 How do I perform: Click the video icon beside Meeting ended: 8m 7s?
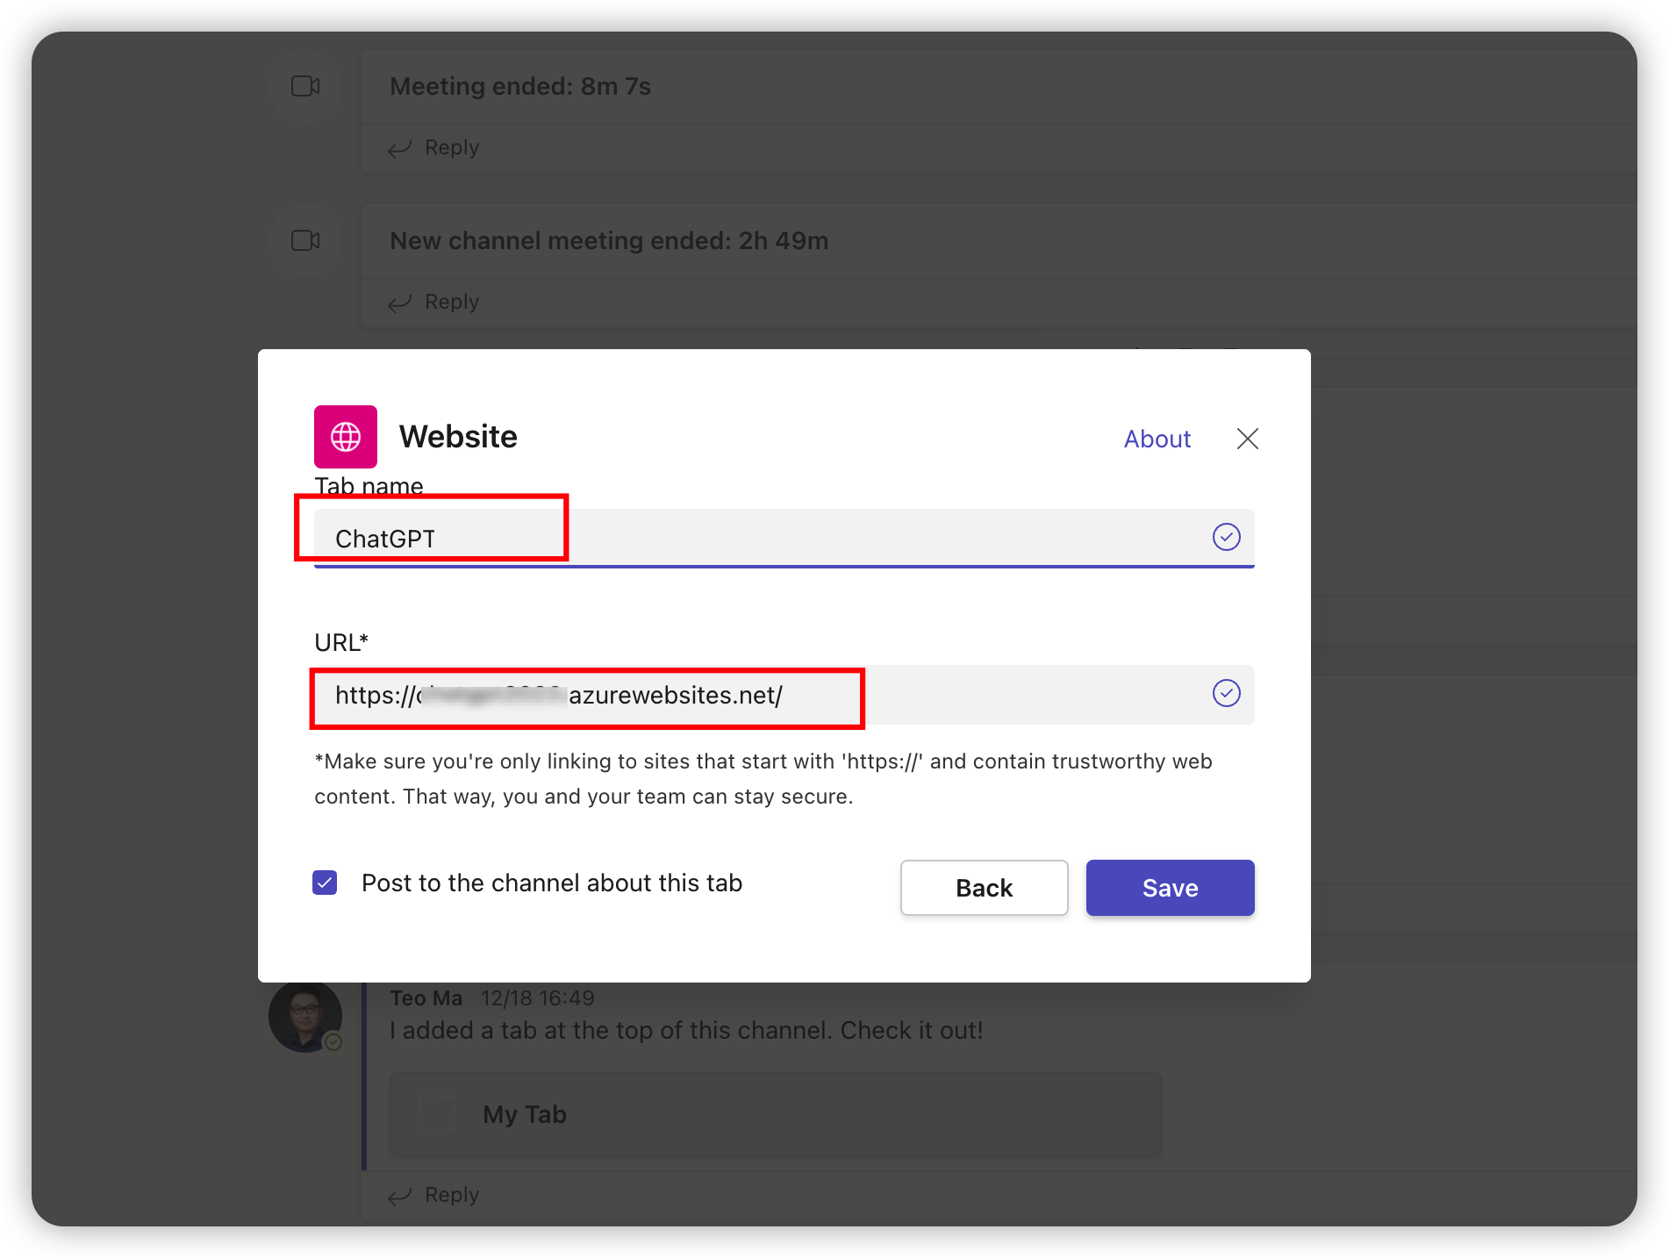[304, 86]
